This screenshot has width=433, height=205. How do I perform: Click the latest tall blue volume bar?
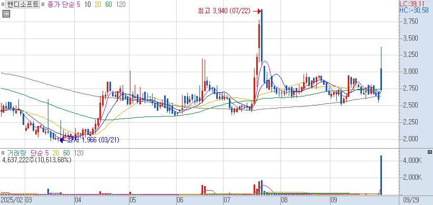tap(381, 175)
